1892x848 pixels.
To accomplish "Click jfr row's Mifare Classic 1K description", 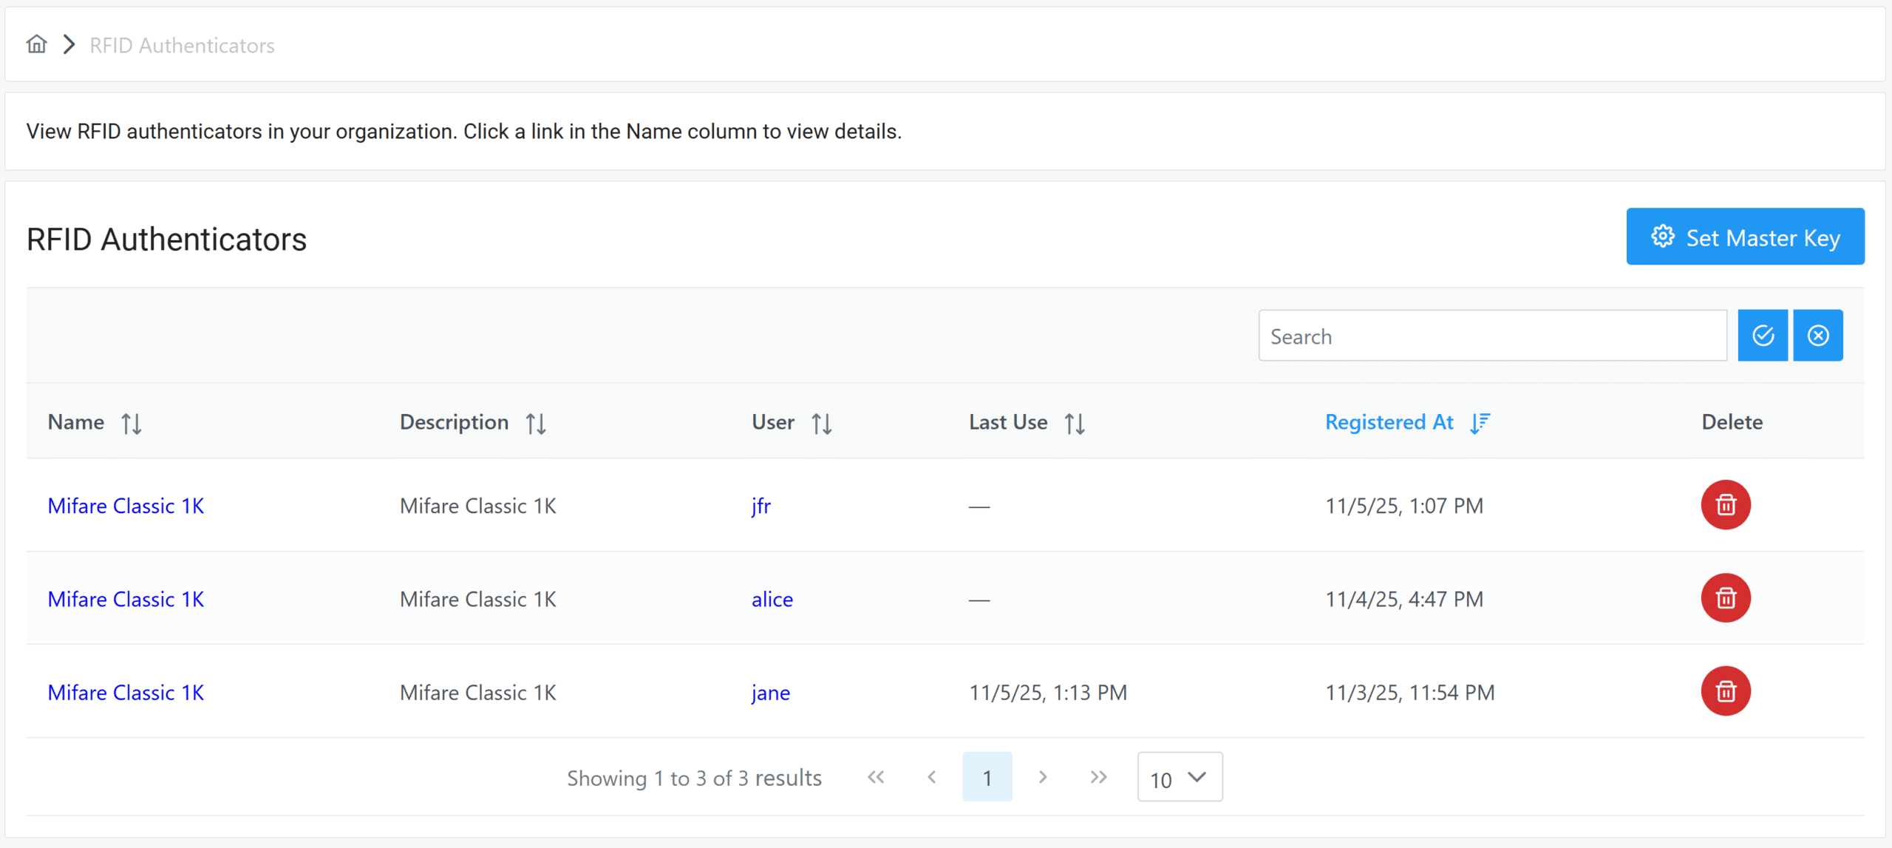I will (x=477, y=506).
